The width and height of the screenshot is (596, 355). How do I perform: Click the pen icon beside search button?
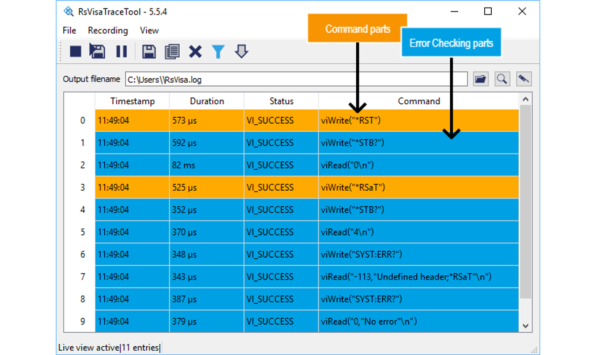(x=524, y=79)
